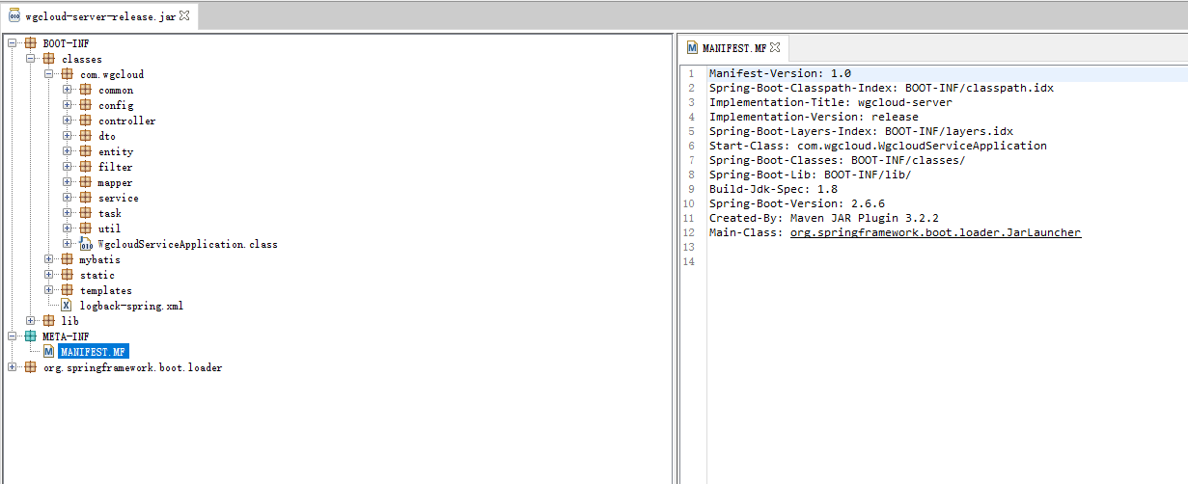This screenshot has height=484, width=1188.
Task: Click the filter package icon
Action: point(86,167)
